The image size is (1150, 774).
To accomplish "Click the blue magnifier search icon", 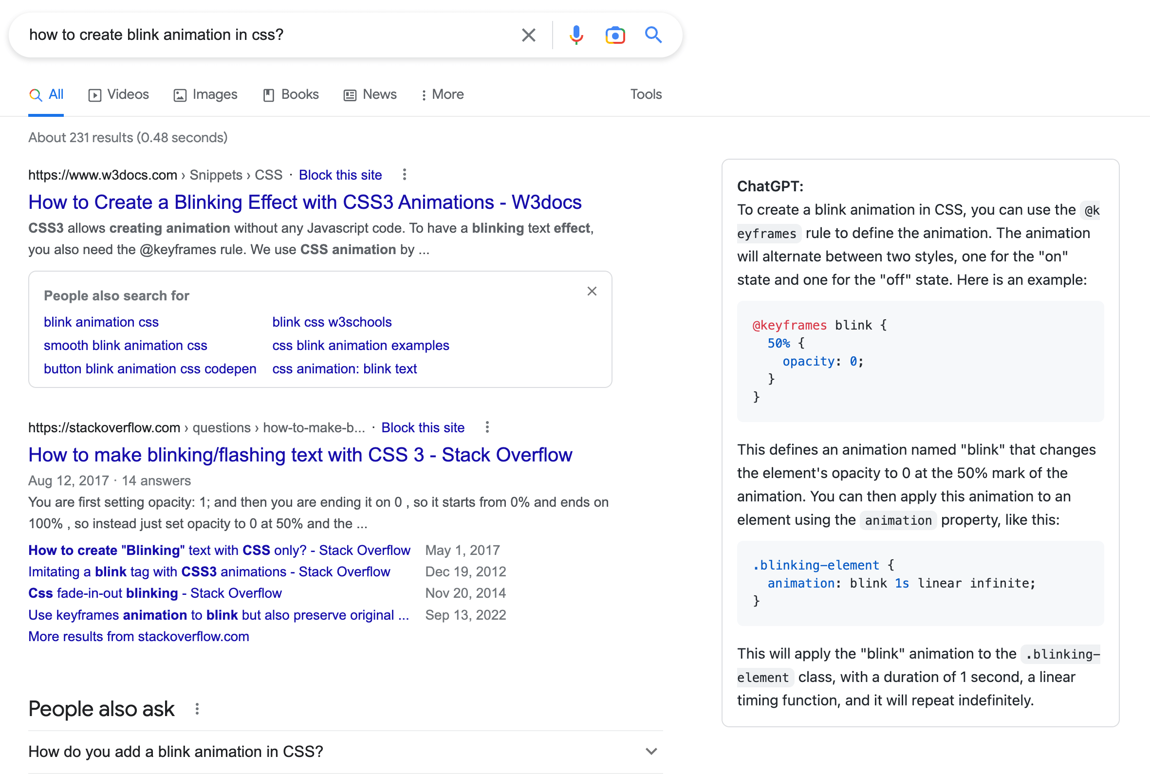I will click(653, 35).
